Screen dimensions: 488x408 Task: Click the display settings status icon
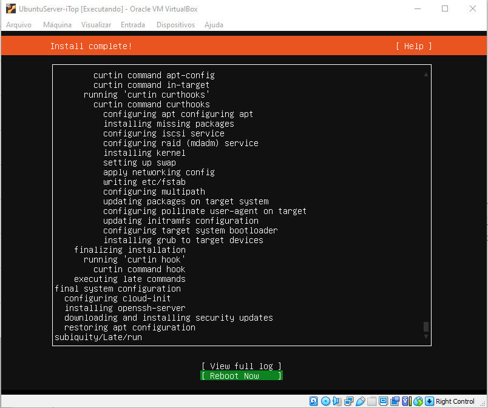click(383, 401)
